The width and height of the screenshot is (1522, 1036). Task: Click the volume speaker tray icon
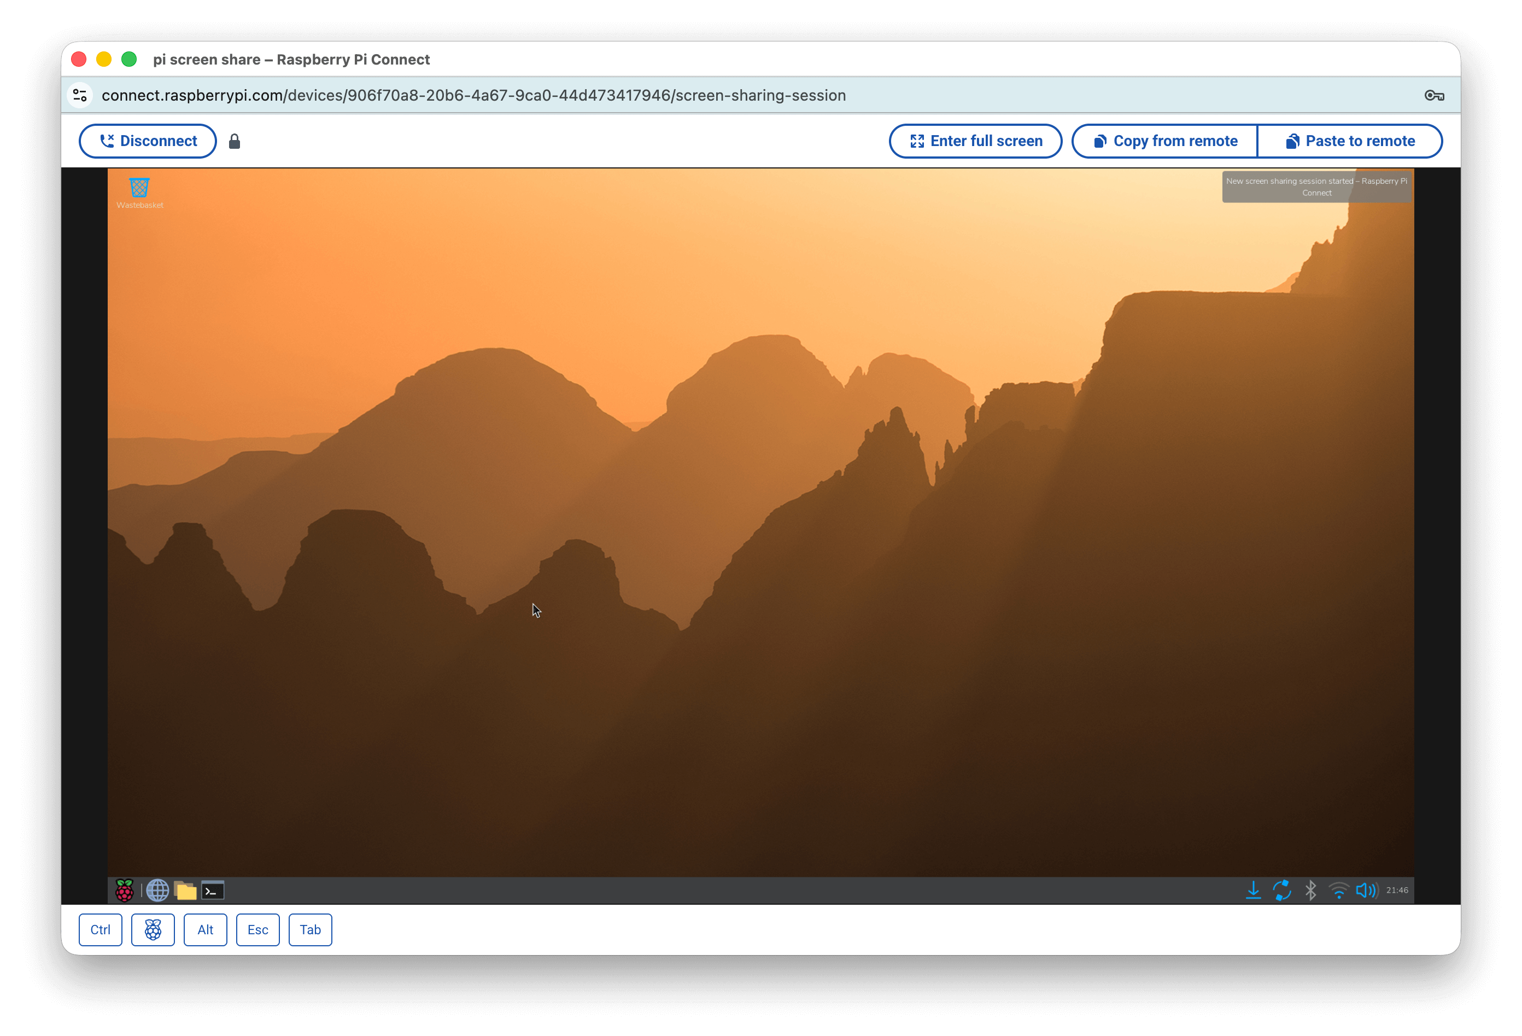1366,890
